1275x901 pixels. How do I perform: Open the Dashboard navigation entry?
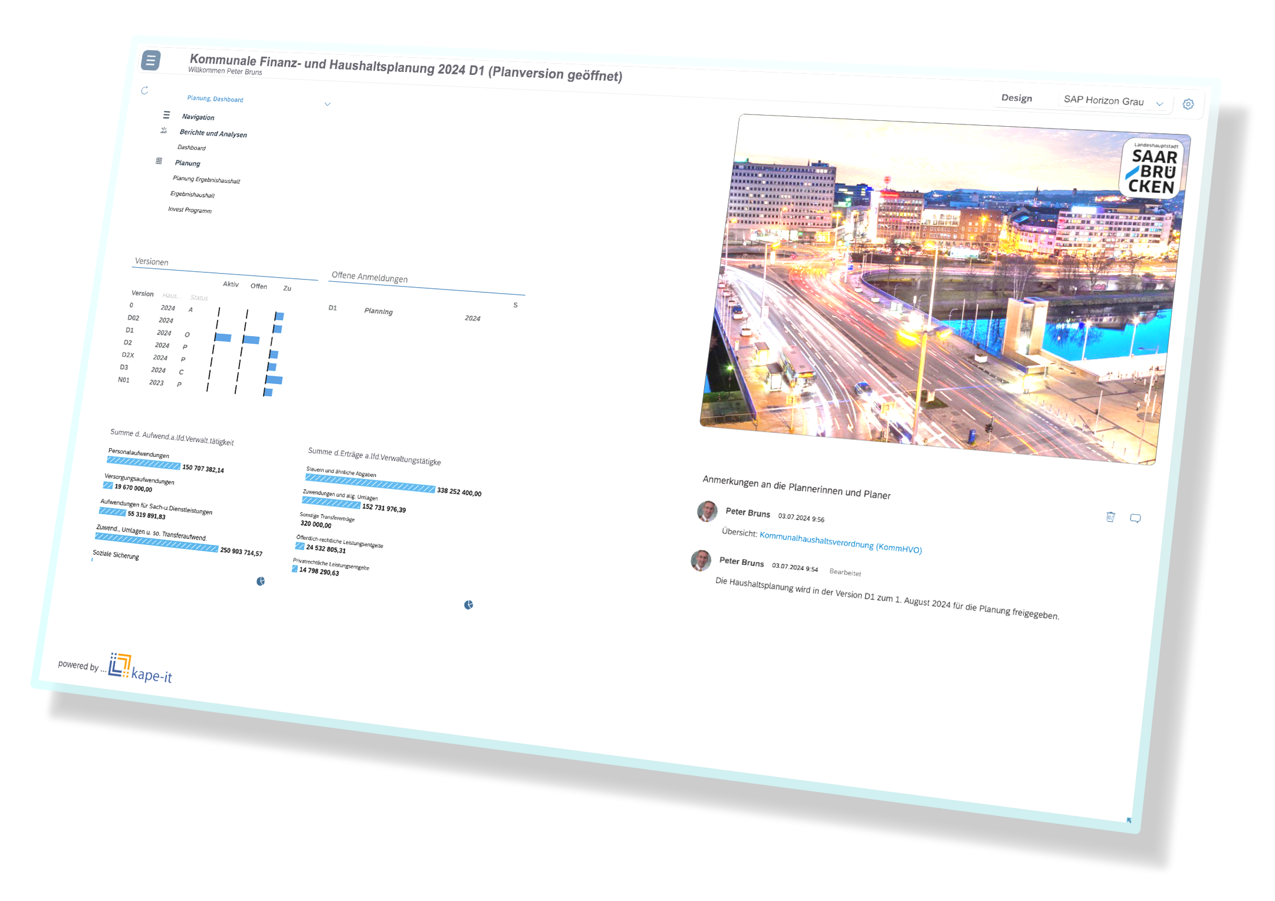192,147
